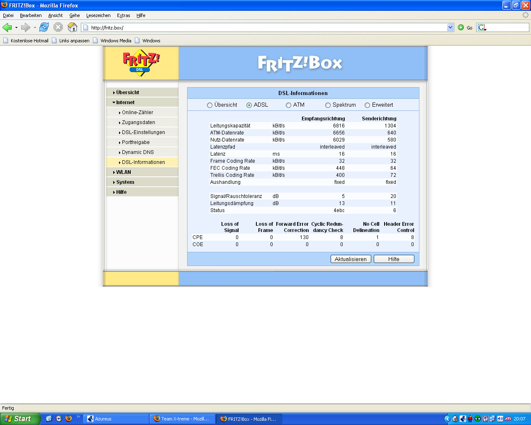
Task: Open the Extras menu
Action: [x=123, y=15]
